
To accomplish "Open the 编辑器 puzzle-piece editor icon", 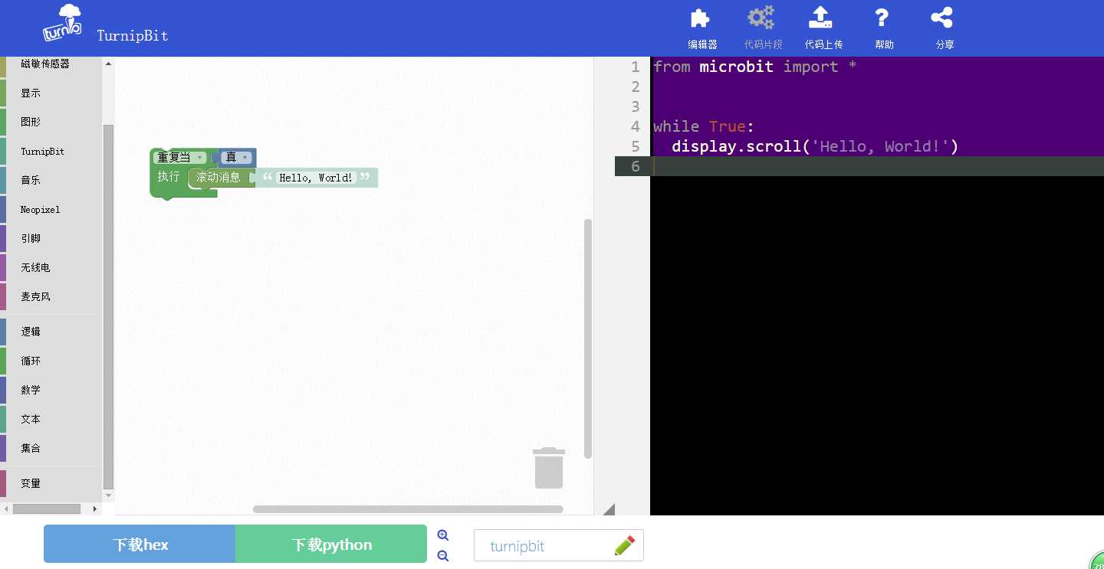I will pyautogui.click(x=701, y=18).
